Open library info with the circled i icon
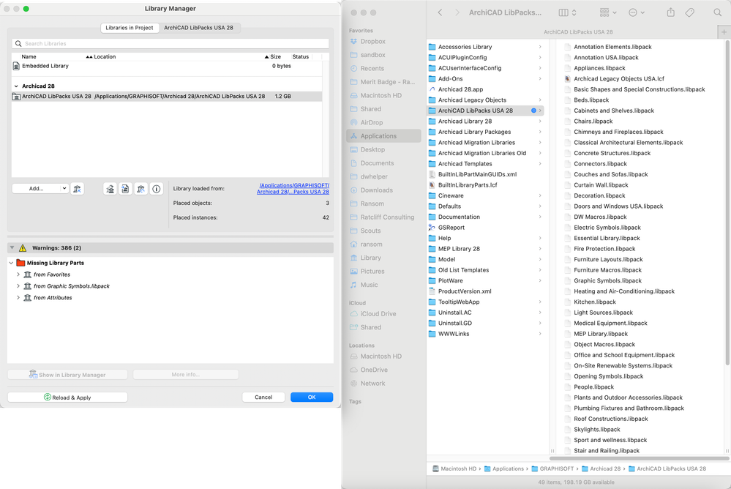Viewport: 731px width, 489px height. (157, 189)
